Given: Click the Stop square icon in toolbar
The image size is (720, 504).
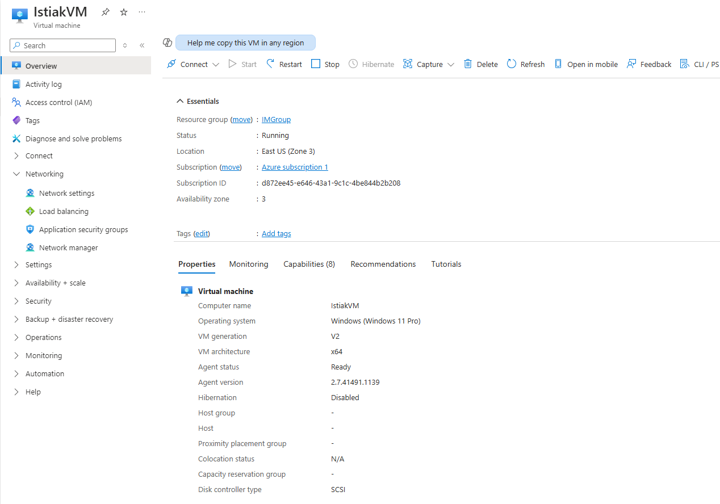Looking at the screenshot, I should [316, 64].
